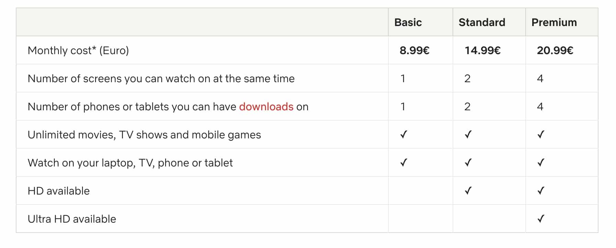The width and height of the screenshot is (616, 248).
Task: Click Premium checkmark for Watch on laptop row
Action: pos(541,163)
